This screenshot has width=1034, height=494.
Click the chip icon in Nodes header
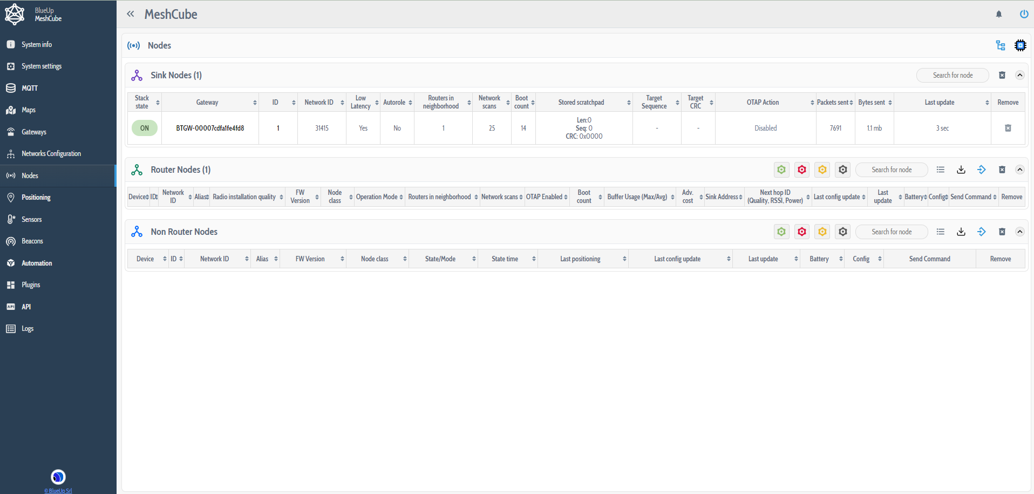1020,45
